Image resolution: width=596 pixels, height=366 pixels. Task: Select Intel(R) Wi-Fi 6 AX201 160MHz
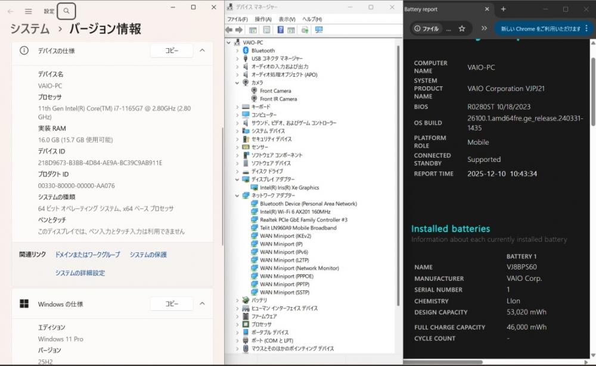pos(295,212)
